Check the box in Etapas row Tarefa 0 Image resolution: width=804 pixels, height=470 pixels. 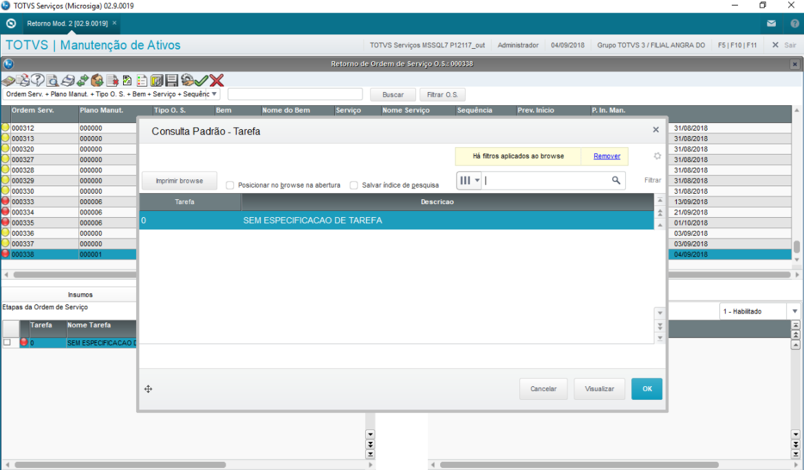click(x=7, y=342)
